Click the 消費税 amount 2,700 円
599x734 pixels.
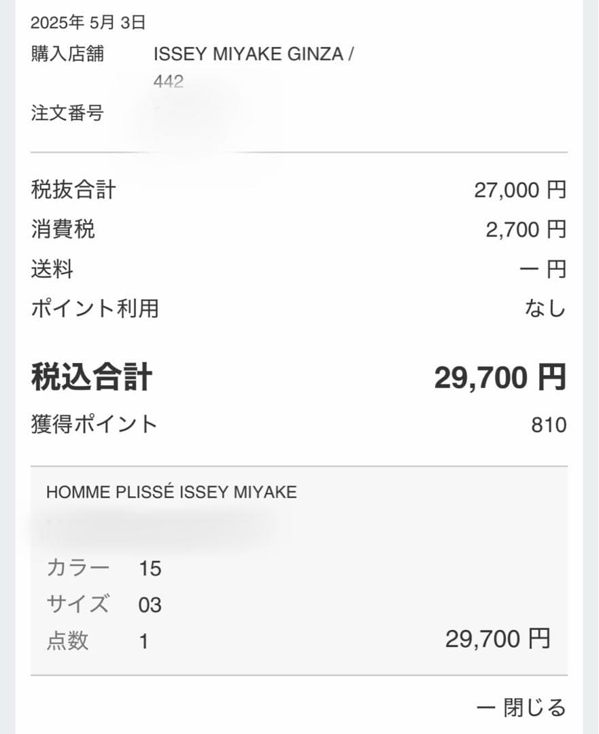(x=526, y=230)
